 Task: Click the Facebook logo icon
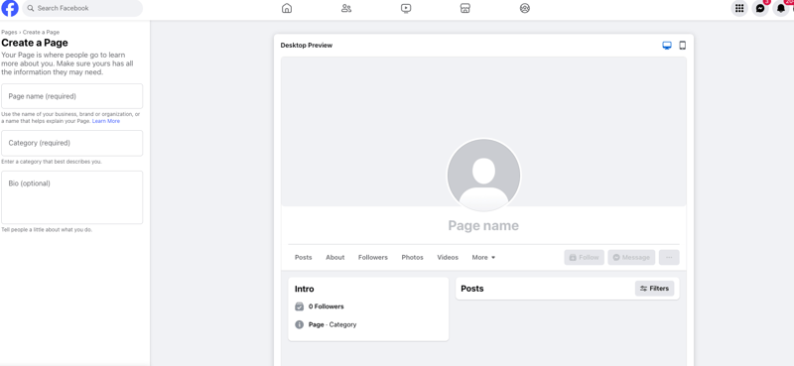click(x=10, y=8)
